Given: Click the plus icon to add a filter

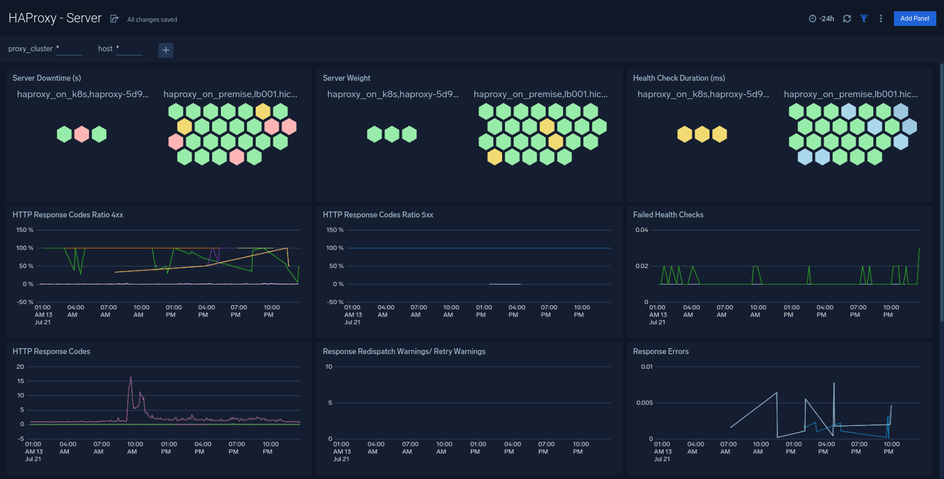Looking at the screenshot, I should point(166,50).
